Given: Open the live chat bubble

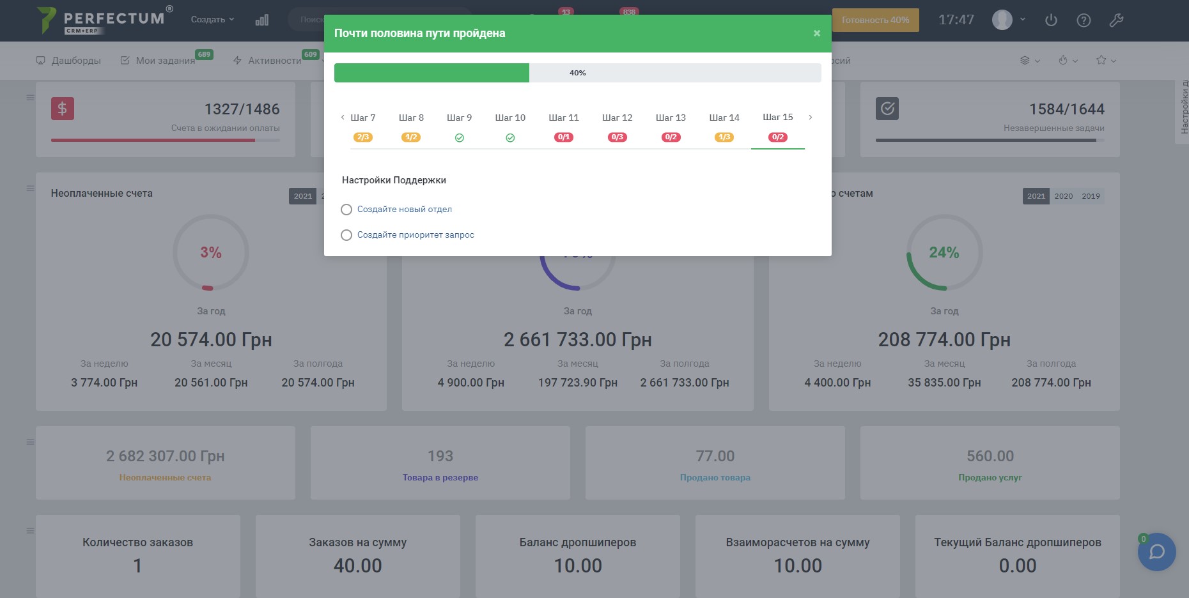Looking at the screenshot, I should click(1156, 552).
